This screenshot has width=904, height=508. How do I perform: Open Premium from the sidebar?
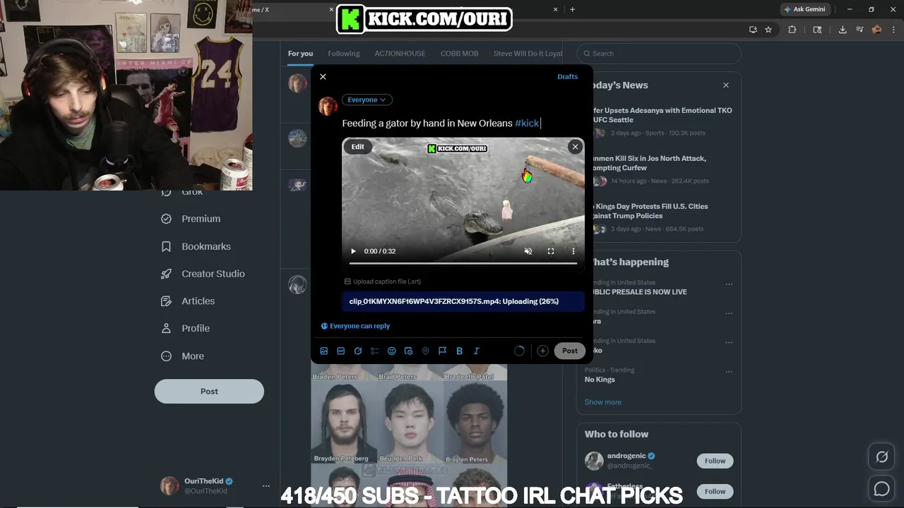pos(191,219)
